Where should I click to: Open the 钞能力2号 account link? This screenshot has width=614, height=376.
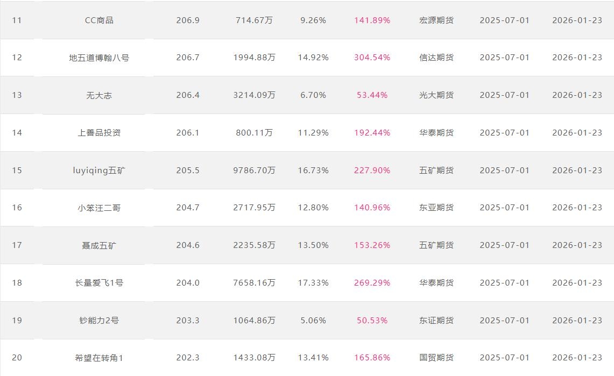[x=99, y=321]
